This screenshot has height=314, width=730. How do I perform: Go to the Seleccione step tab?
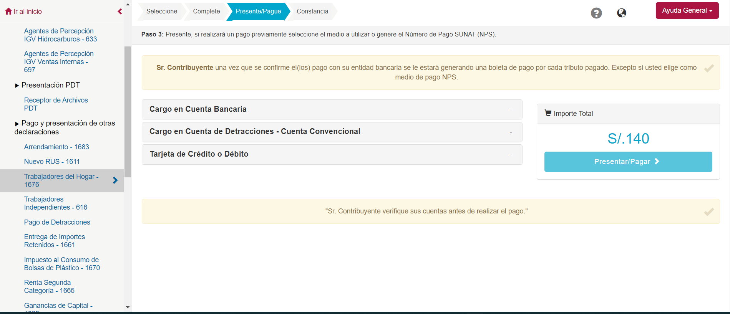(x=162, y=12)
